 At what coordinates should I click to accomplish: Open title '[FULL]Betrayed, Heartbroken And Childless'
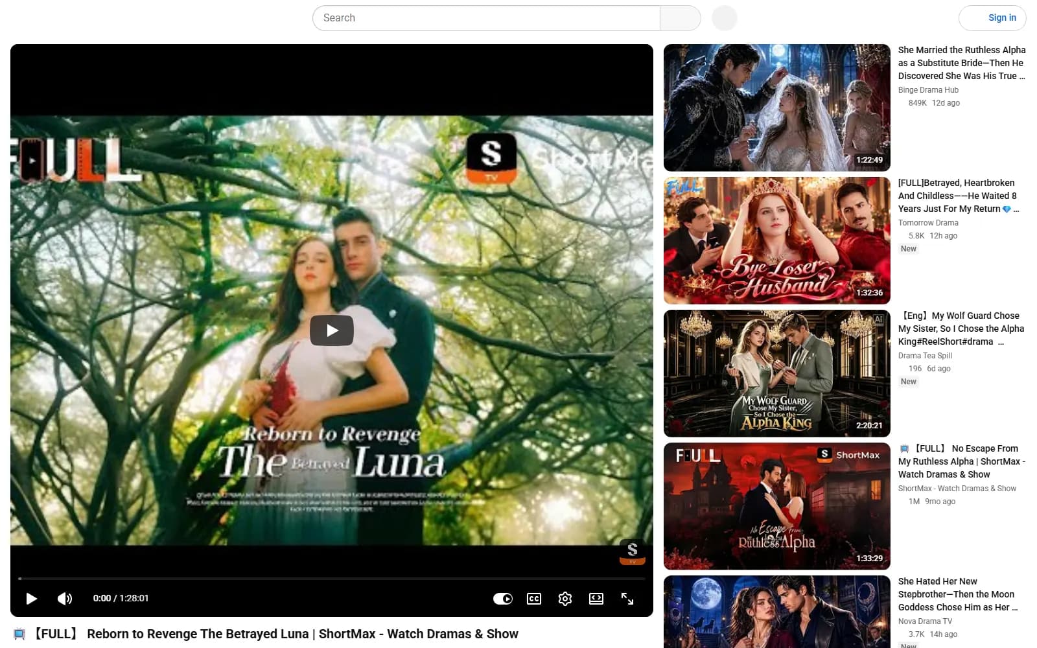point(959,196)
